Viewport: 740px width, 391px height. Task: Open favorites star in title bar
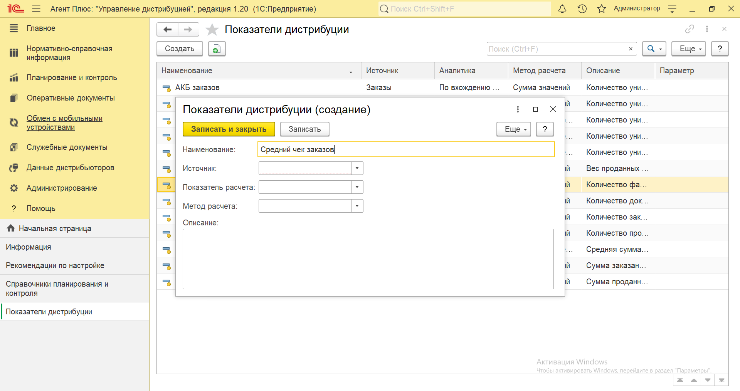601,8
